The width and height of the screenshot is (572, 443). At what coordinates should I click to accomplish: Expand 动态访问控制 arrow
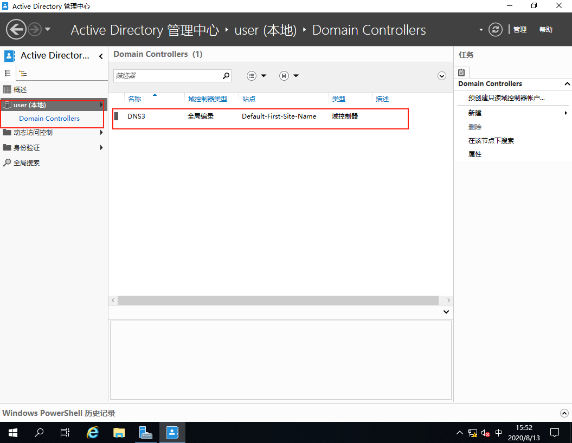click(x=101, y=133)
